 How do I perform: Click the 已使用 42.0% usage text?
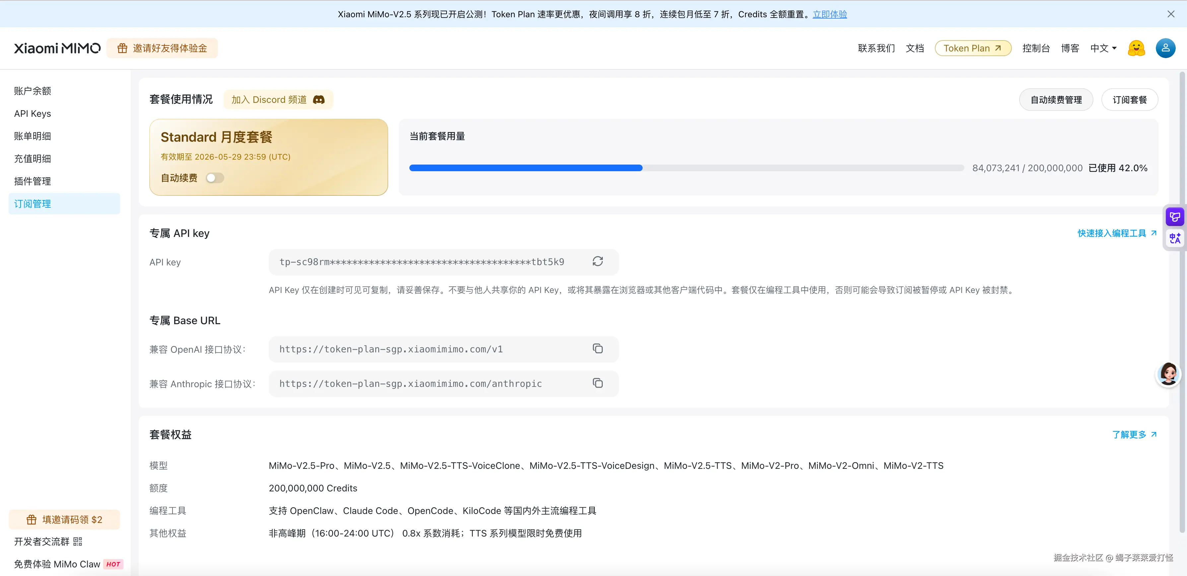click(1117, 168)
